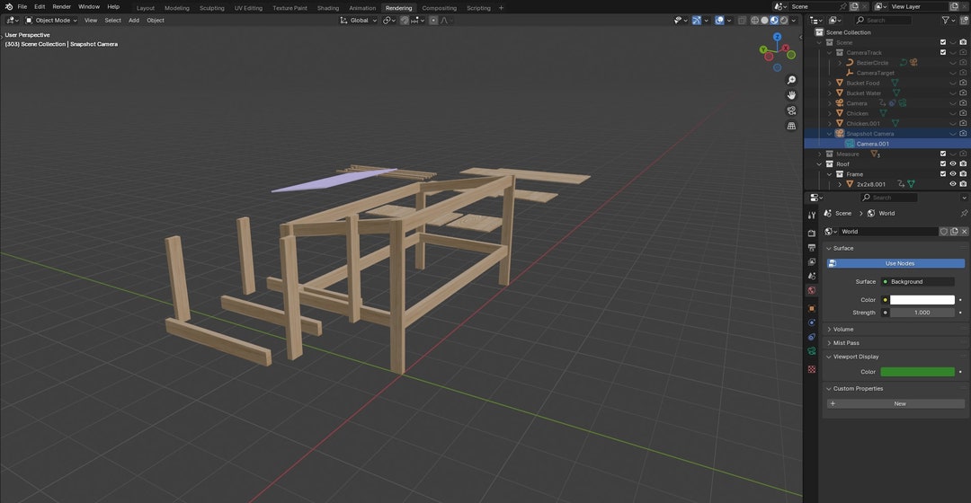This screenshot has width=971, height=503.
Task: Click the green Viewport Display color swatch
Action: coord(918,372)
